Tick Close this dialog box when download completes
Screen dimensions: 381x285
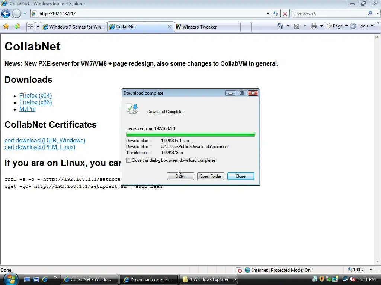[128, 160]
